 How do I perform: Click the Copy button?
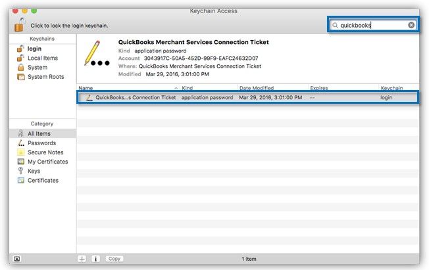pyautogui.click(x=114, y=259)
